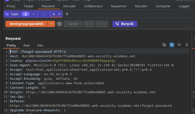
Task: Toggle show newline characters (\n)
Action: [179, 45]
